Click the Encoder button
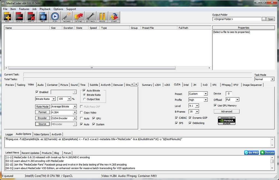279x180 pixels. tap(42, 118)
